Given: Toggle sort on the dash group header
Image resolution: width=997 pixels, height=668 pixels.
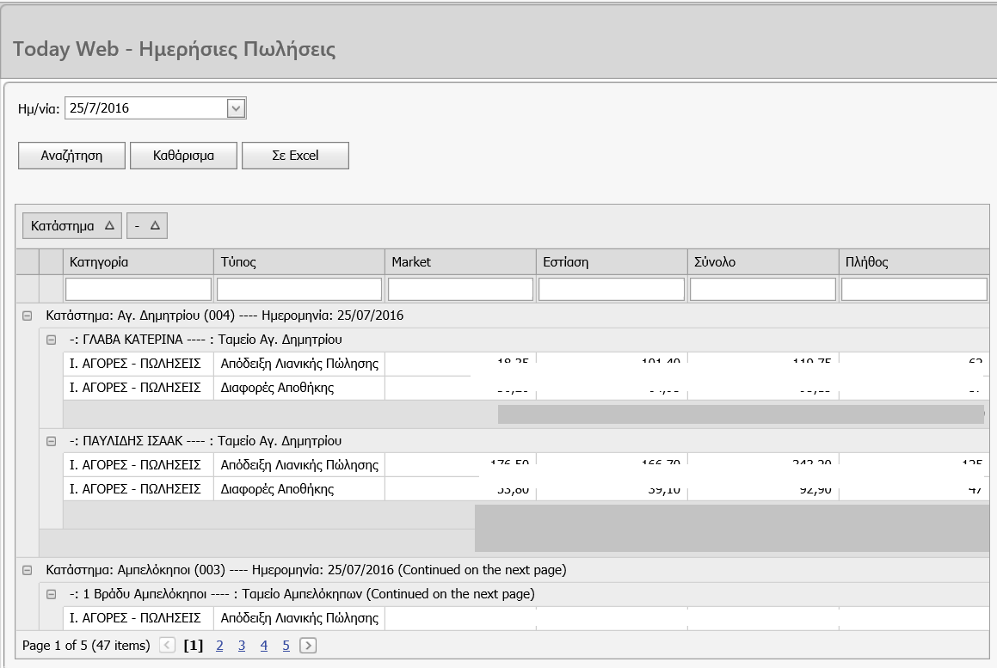Looking at the screenshot, I should click(147, 226).
